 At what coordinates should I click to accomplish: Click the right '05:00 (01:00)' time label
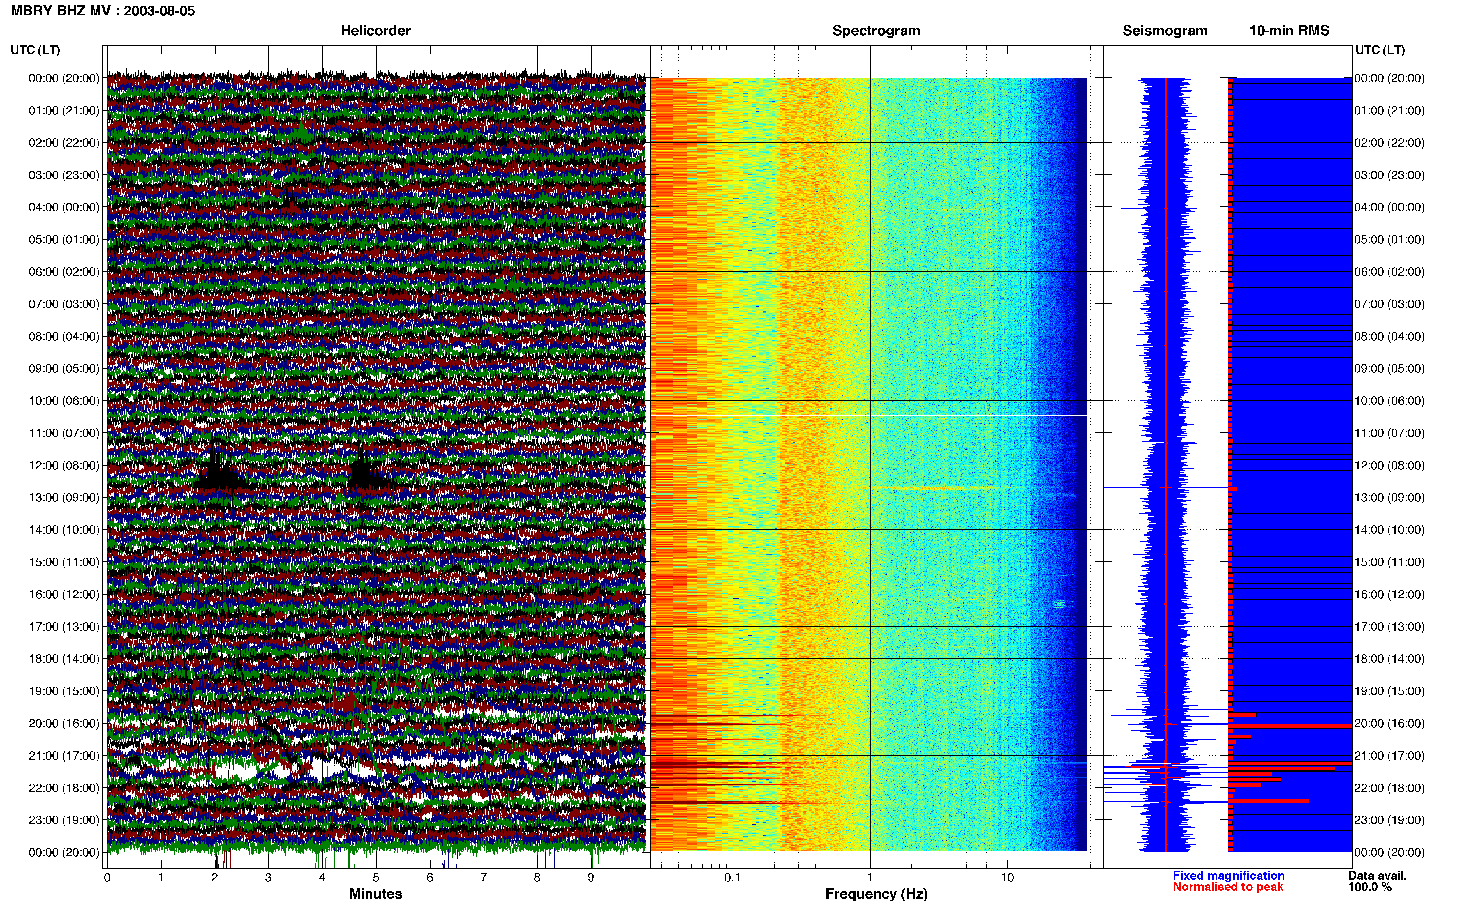1389,239
